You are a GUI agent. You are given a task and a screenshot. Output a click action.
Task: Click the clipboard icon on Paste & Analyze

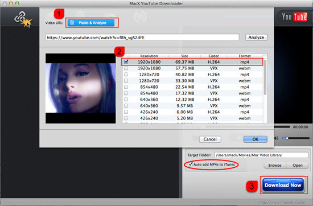pyautogui.click(x=72, y=23)
